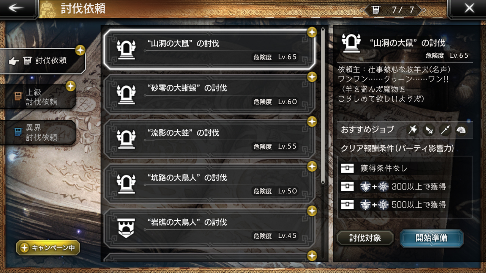Click the axe job icon
This screenshot has width=486, height=273.
(x=412, y=130)
